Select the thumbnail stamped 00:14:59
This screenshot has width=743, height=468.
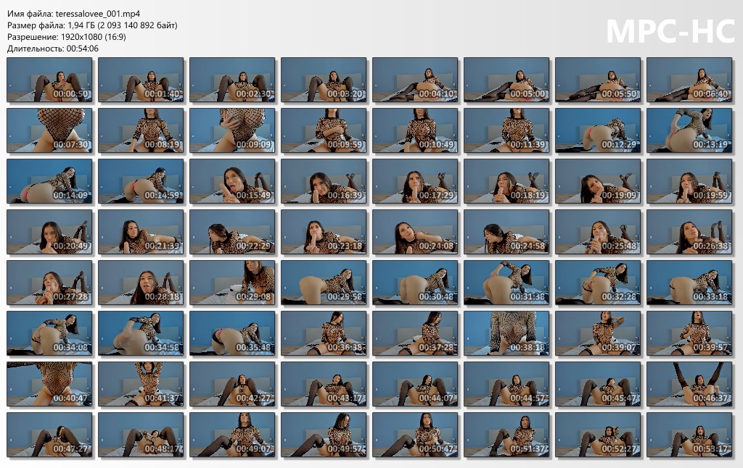tap(141, 181)
